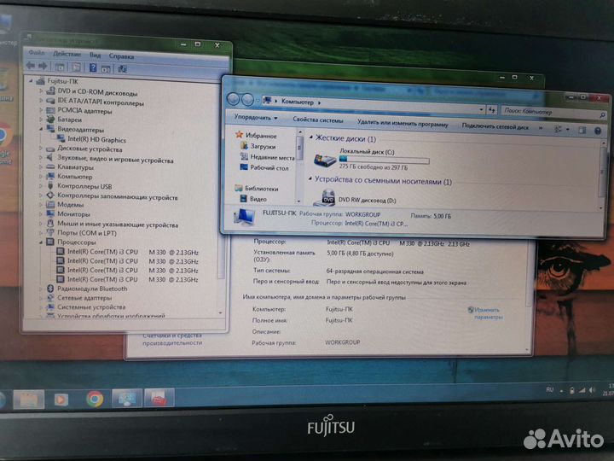Click Свойства системы toolbar button
This screenshot has width=614, height=461.
318,120
